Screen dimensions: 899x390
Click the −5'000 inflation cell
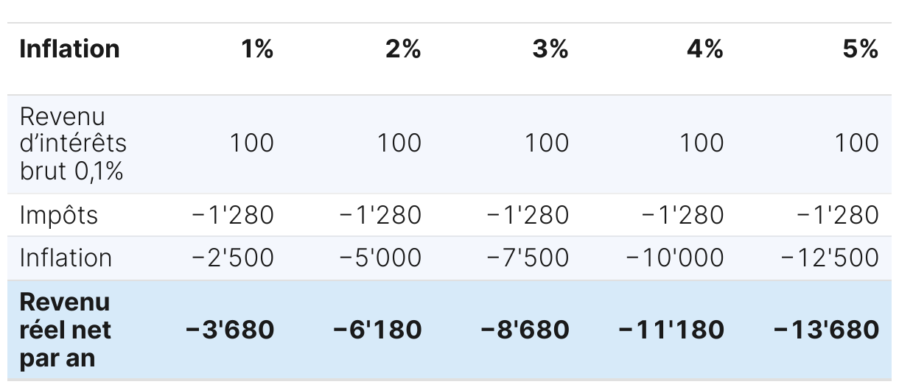coord(380,258)
